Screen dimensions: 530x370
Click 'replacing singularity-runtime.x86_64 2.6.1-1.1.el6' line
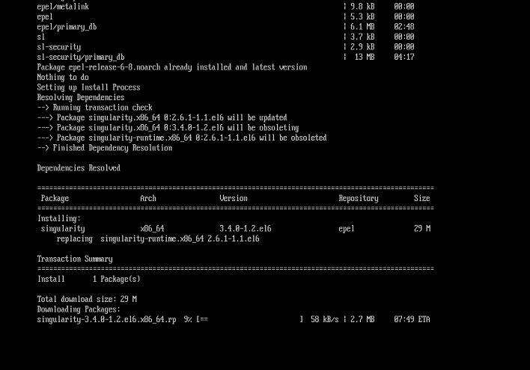[158, 239]
